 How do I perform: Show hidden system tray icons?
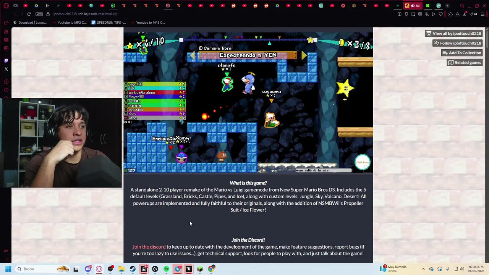pos(423,269)
